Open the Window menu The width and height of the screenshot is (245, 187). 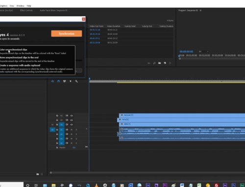(x=21, y=6)
